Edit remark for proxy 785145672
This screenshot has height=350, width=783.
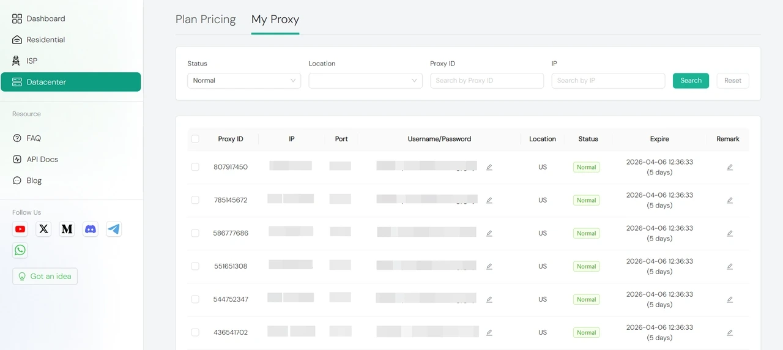click(730, 200)
